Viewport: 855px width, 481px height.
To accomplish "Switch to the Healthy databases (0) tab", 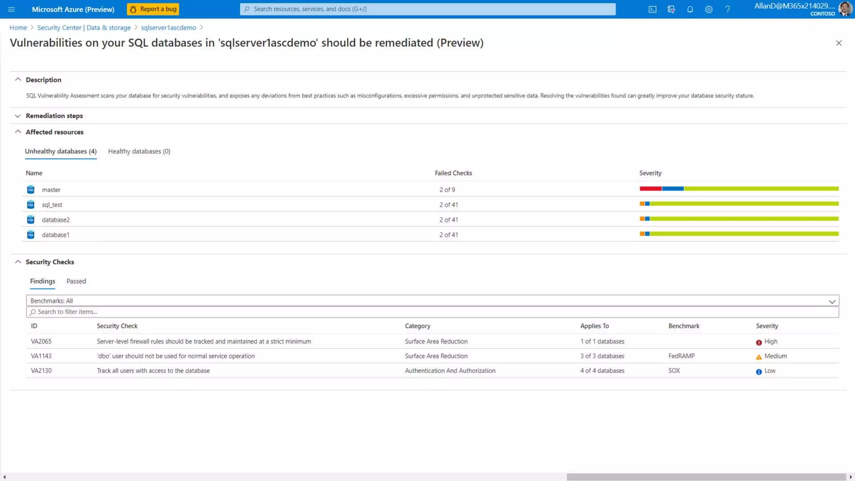I will (x=139, y=151).
